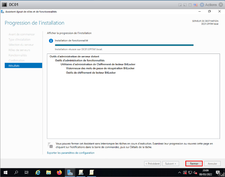This screenshot has height=177, width=225.
Task: Open Server Manager from the taskbar
Action: point(70,172)
